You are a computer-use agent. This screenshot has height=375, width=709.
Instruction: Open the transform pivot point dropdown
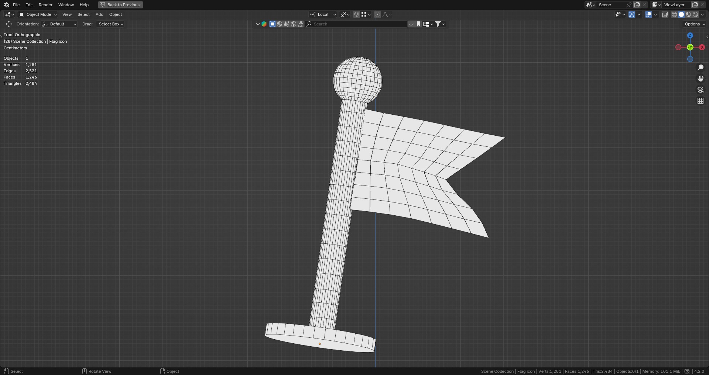345,14
